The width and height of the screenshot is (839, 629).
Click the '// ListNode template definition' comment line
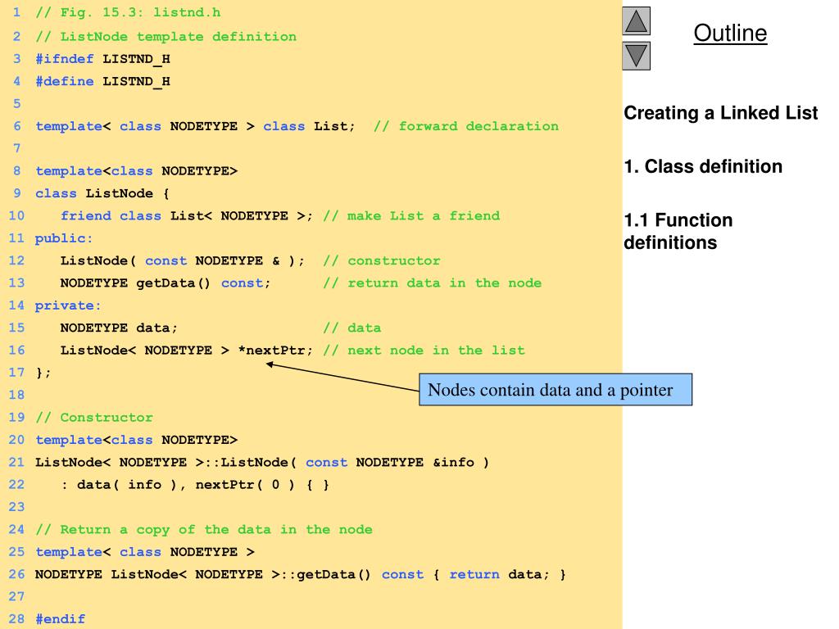[166, 36]
